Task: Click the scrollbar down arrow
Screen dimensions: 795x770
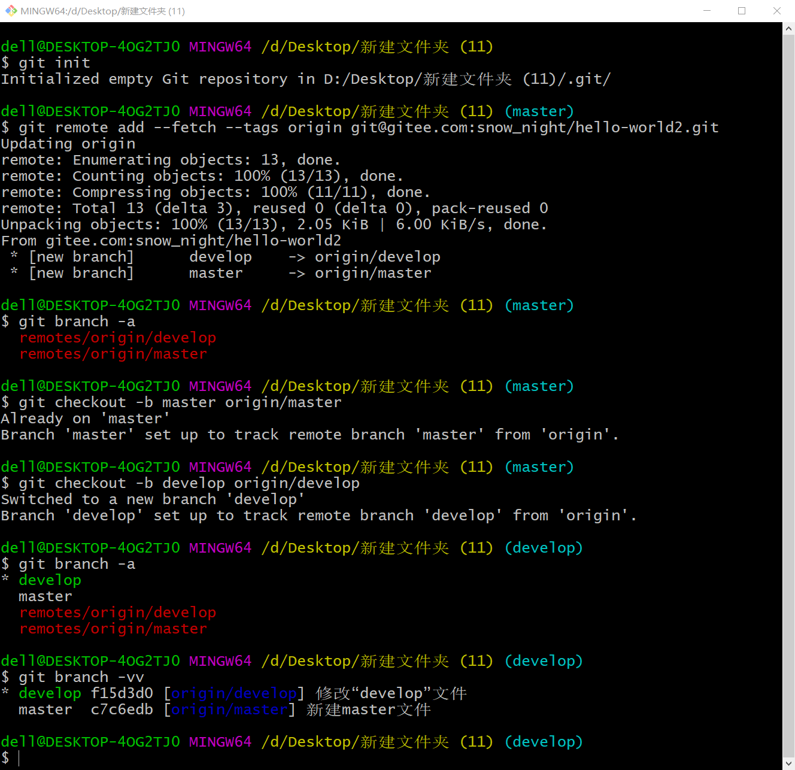Action: pos(788,764)
